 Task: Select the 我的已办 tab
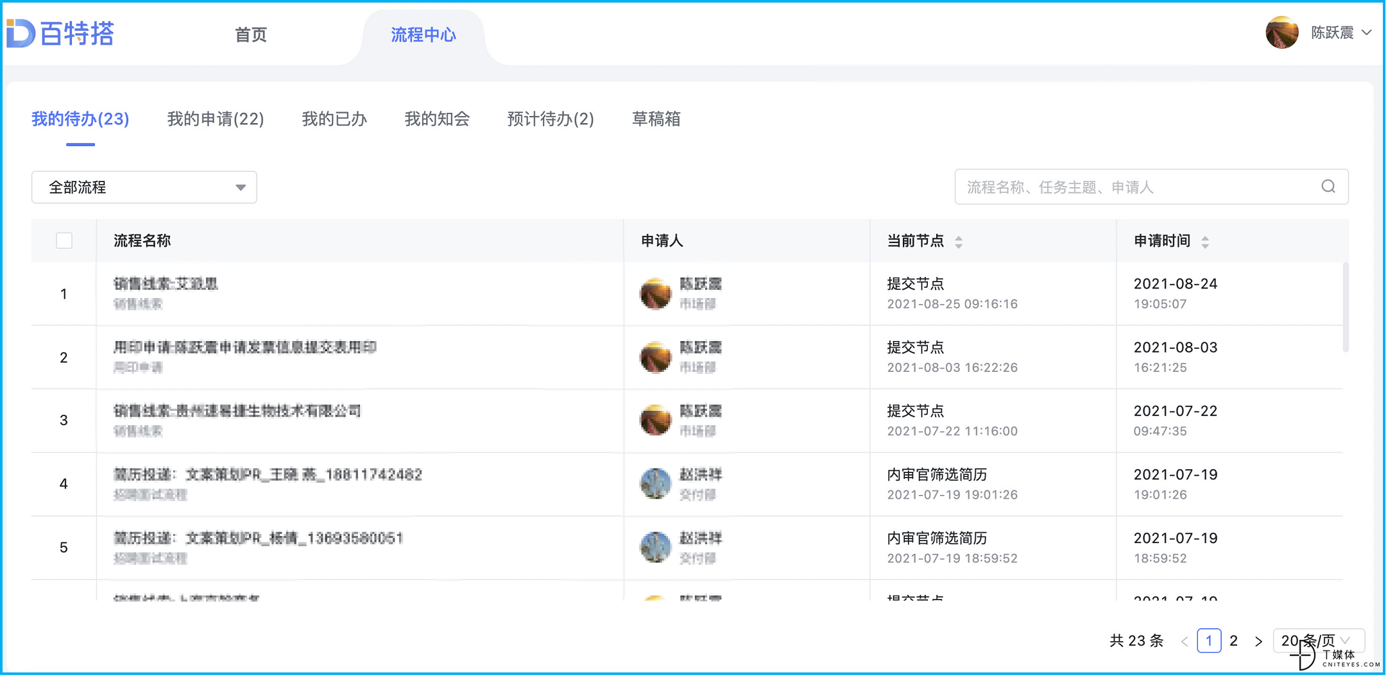(334, 119)
